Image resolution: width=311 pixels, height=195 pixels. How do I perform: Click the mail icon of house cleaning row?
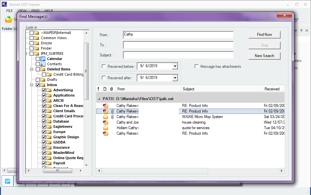point(106,122)
